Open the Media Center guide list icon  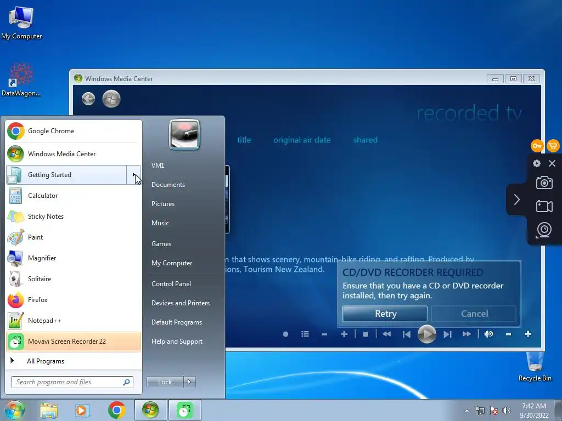pos(305,334)
